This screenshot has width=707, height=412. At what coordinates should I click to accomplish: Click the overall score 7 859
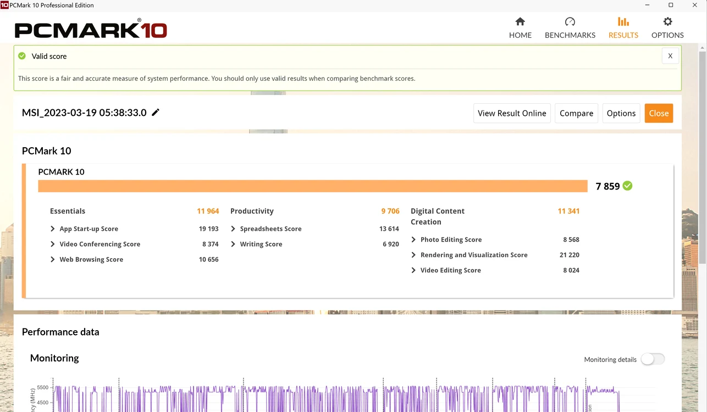pyautogui.click(x=607, y=186)
